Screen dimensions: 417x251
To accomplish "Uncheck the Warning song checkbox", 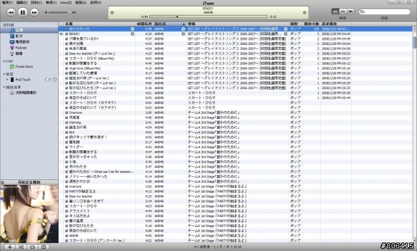I will point(66,123).
